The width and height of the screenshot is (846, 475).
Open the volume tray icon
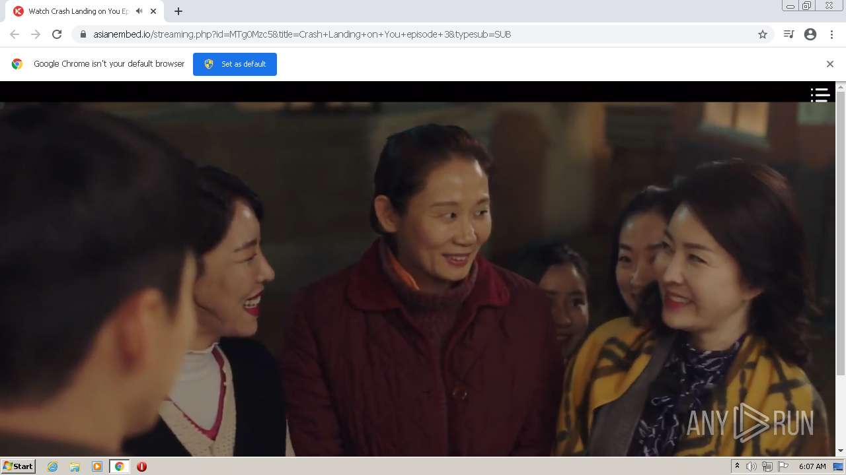coord(751,466)
